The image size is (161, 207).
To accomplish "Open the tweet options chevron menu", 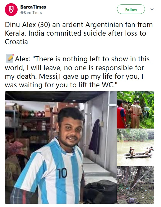I will pyautogui.click(x=152, y=9).
